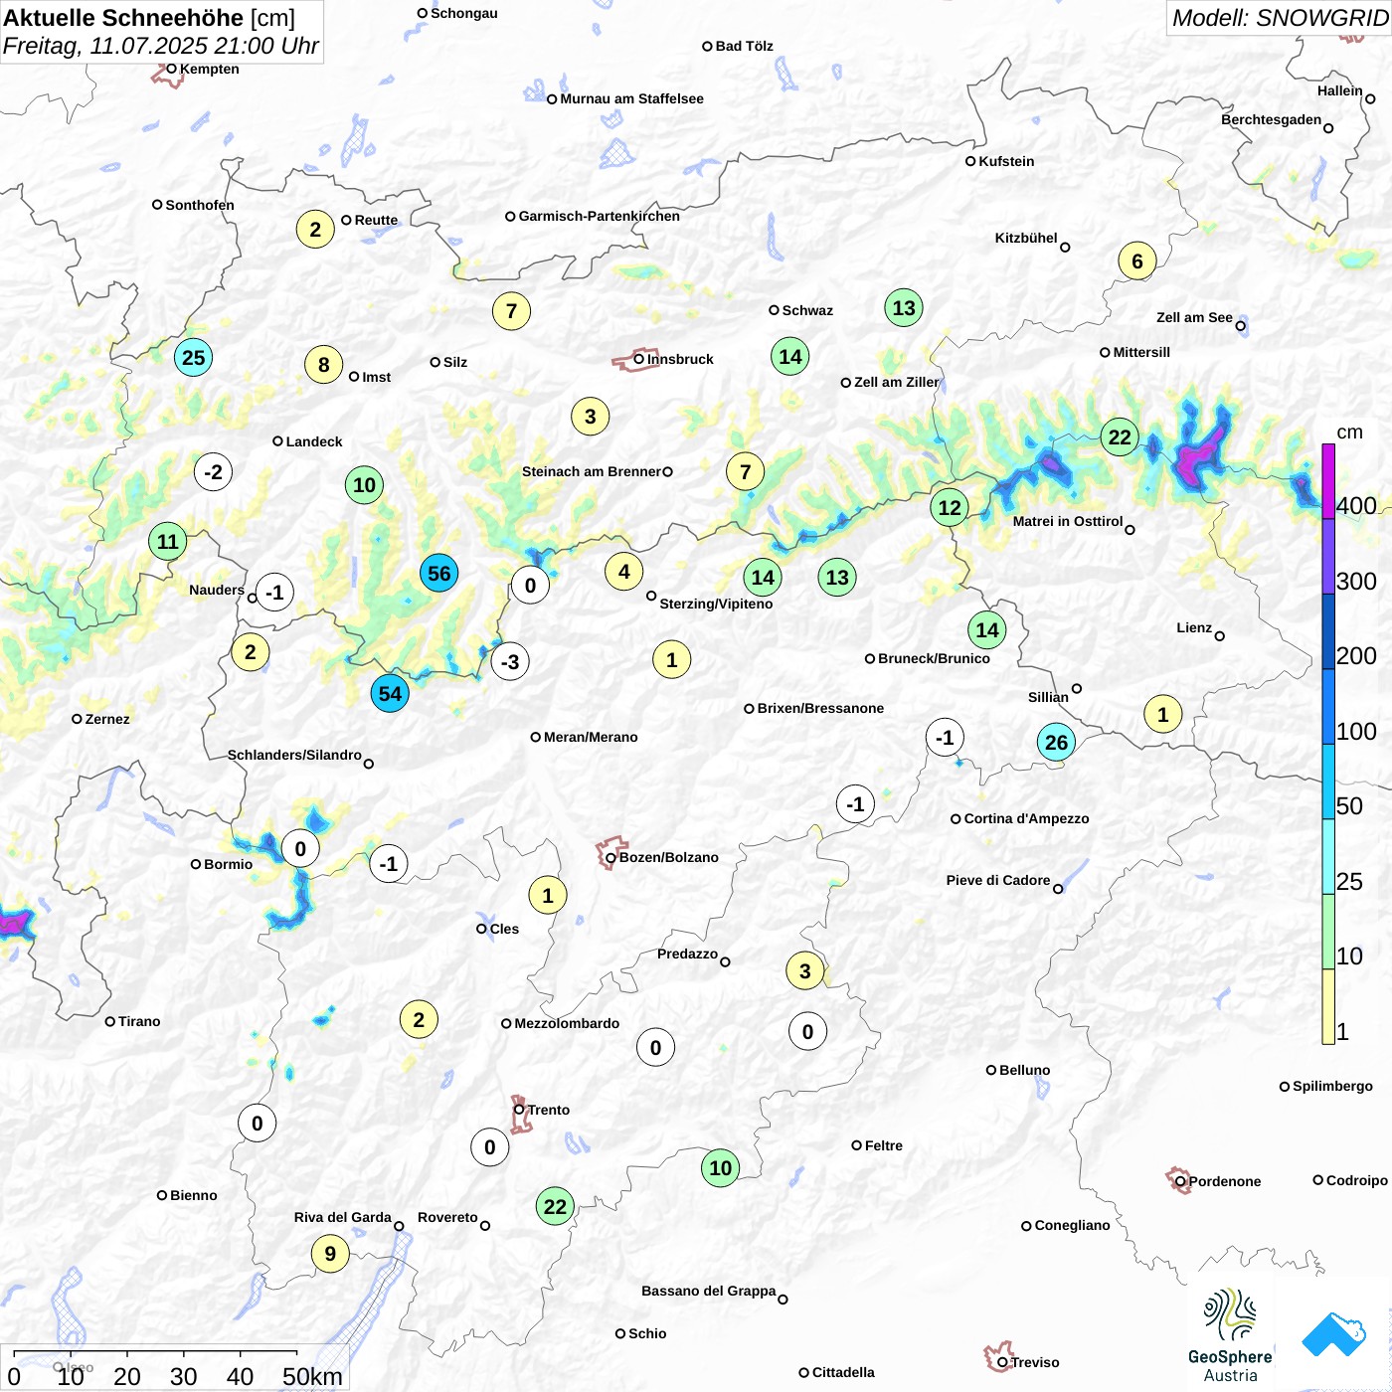Select the station marker showing 25

tap(194, 358)
